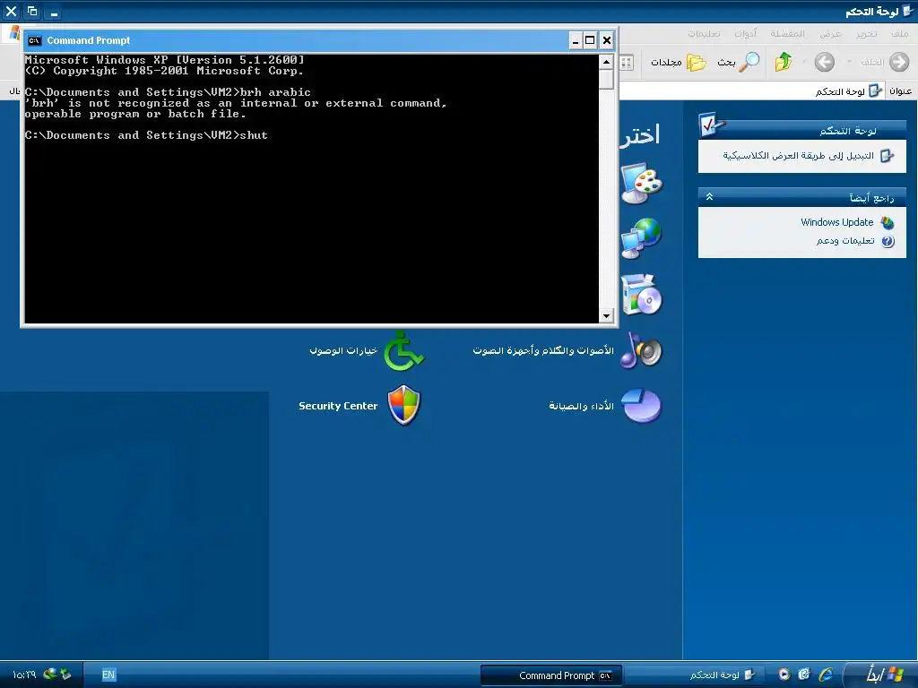The height and width of the screenshot is (688, 918).
Task: Open the المفضلة Favorites menu
Action: [787, 34]
